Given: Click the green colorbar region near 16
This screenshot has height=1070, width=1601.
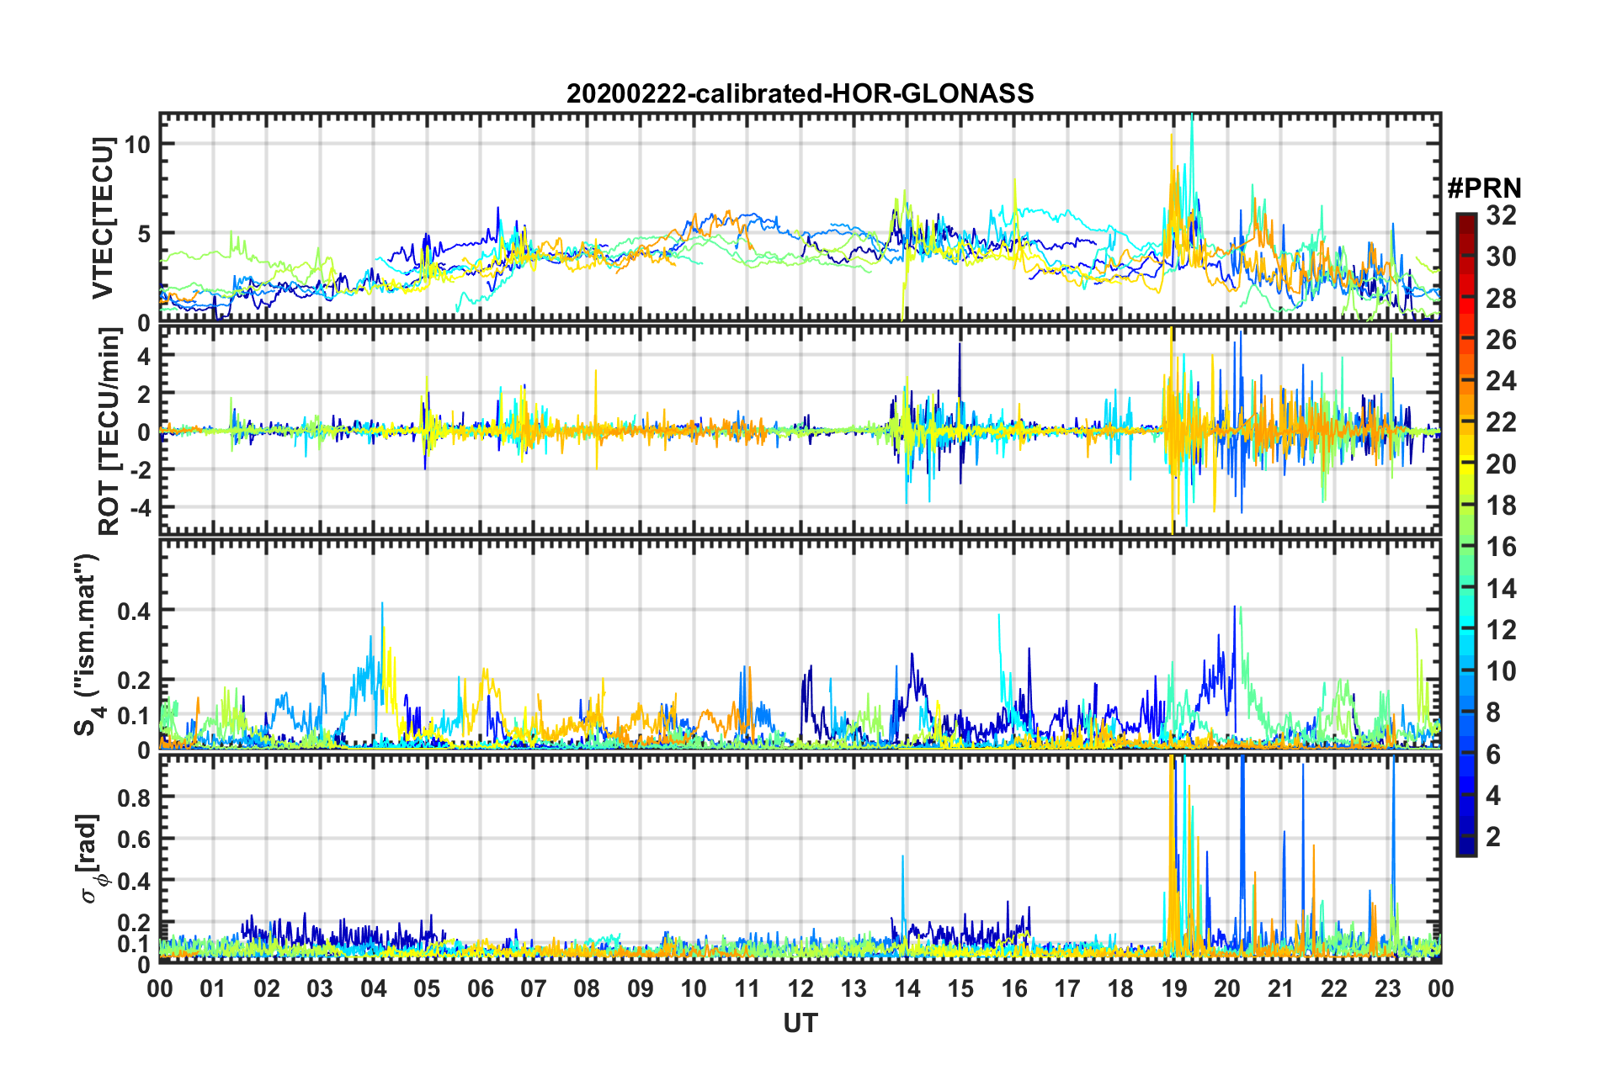Looking at the screenshot, I should point(1466,547).
